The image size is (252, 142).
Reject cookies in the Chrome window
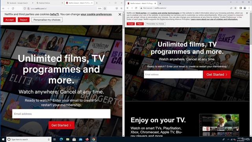pyautogui.click(x=140, y=24)
